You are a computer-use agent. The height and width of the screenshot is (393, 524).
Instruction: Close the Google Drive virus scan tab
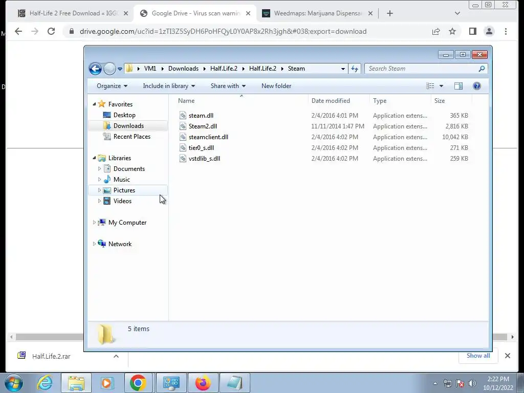point(248,13)
